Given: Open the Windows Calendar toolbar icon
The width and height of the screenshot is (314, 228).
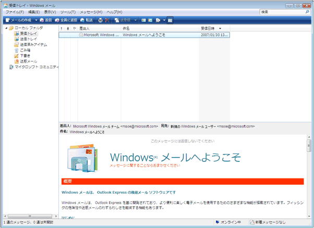Looking at the screenshot, I should 150,20.
